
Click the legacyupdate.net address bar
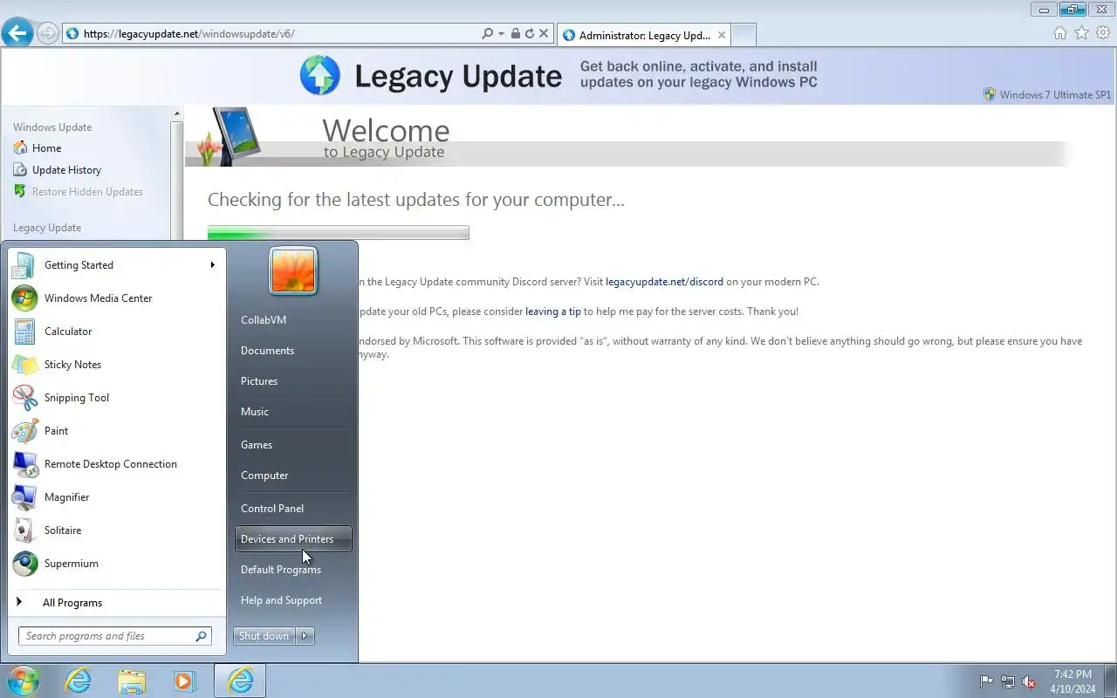271,34
